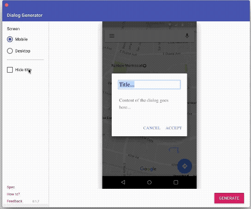Screen dimensions: 251x209
Task: Click the blue directions floating button
Action: [x=184, y=166]
